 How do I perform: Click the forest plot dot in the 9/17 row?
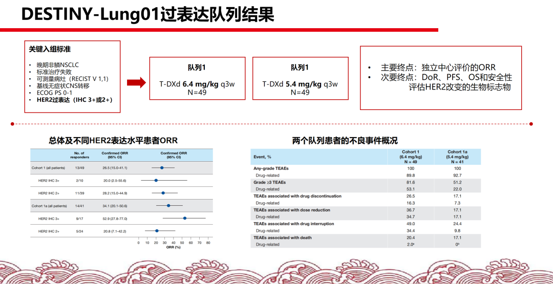(184, 218)
